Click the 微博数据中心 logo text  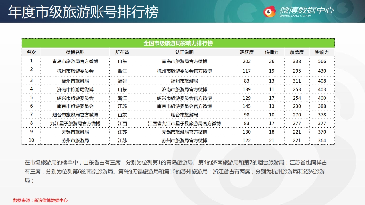click(306, 10)
